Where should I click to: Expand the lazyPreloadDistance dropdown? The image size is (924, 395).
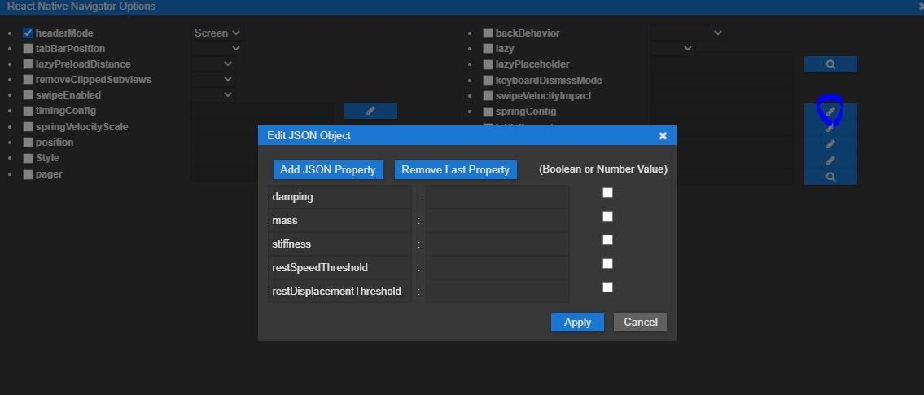(x=213, y=64)
